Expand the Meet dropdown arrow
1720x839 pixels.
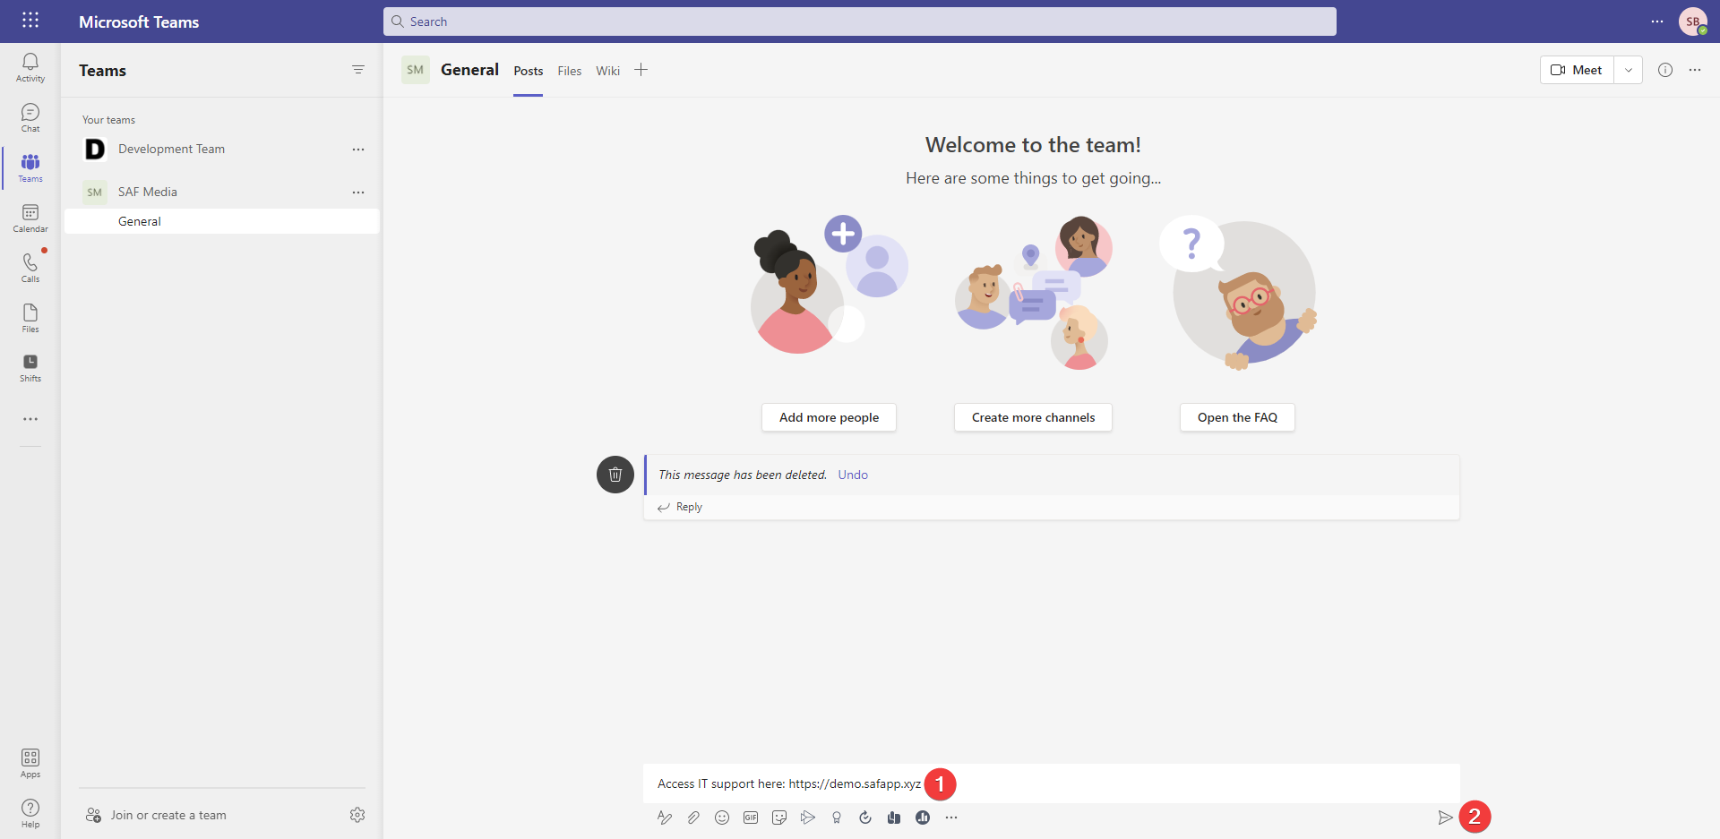pos(1629,70)
